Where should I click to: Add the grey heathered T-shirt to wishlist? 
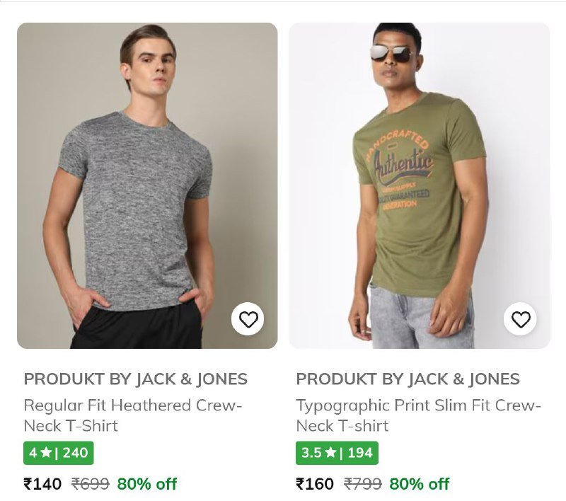tap(248, 320)
